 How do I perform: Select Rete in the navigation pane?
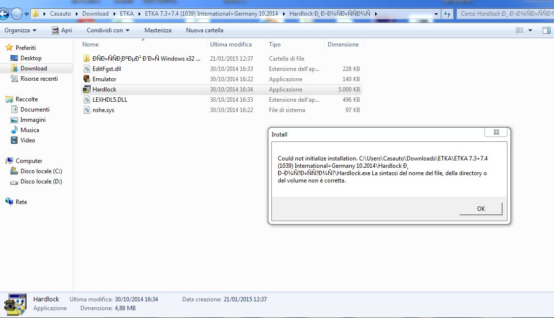click(21, 202)
